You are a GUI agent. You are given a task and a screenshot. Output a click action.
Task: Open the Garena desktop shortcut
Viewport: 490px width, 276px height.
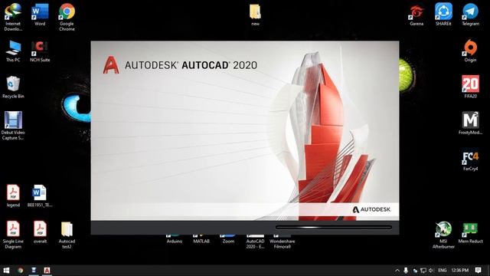click(416, 15)
